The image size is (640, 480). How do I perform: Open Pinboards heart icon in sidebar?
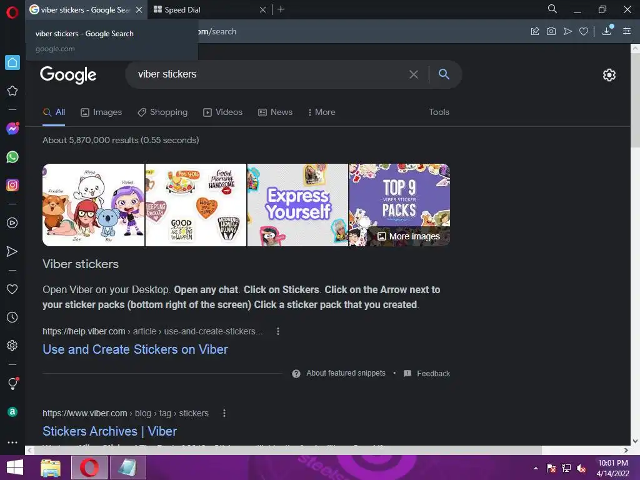(12, 289)
